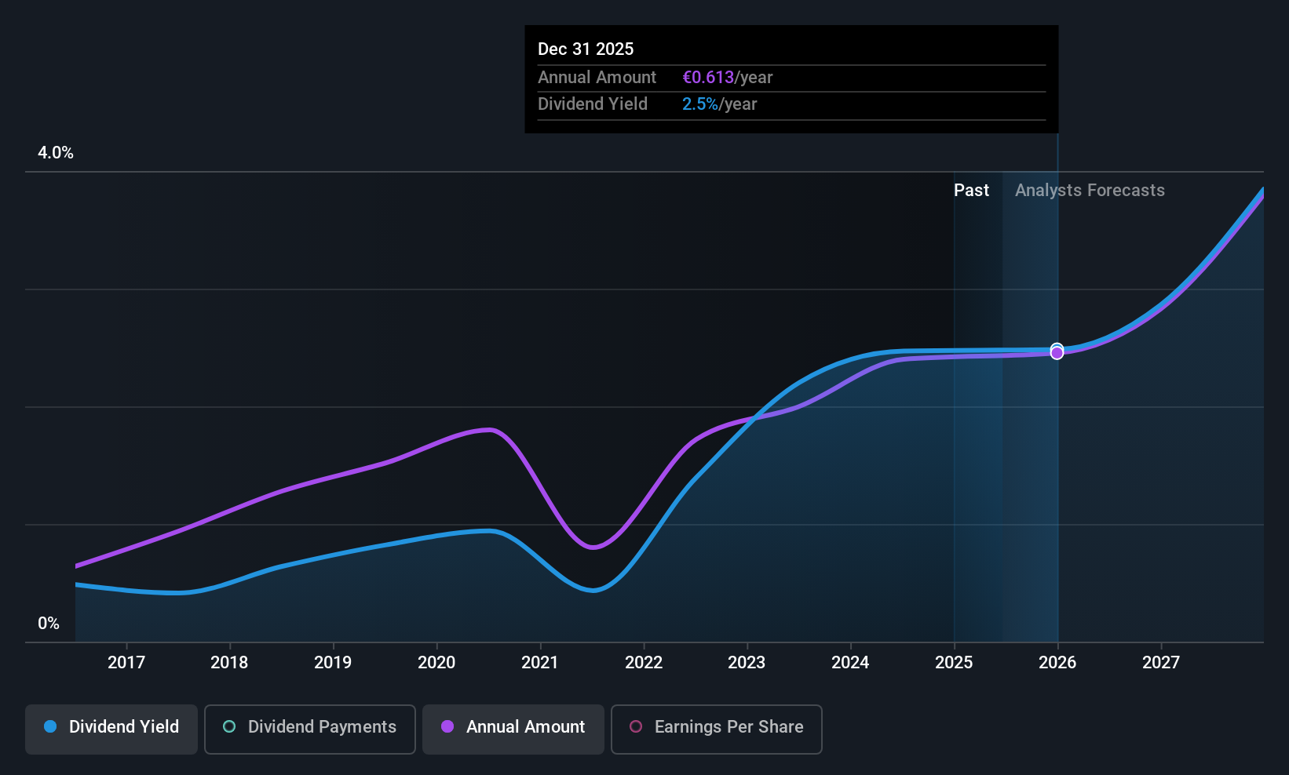Click the €0.613 annual amount value in tooltip
The height and width of the screenshot is (775, 1289).
tap(708, 78)
